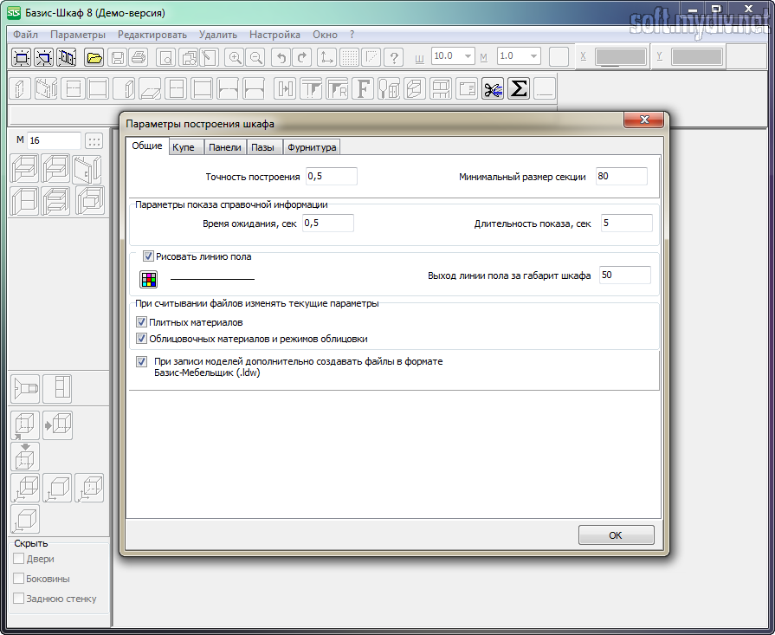775x635 pixels.
Task: Switch to the 'Купе' tab
Action: point(185,147)
